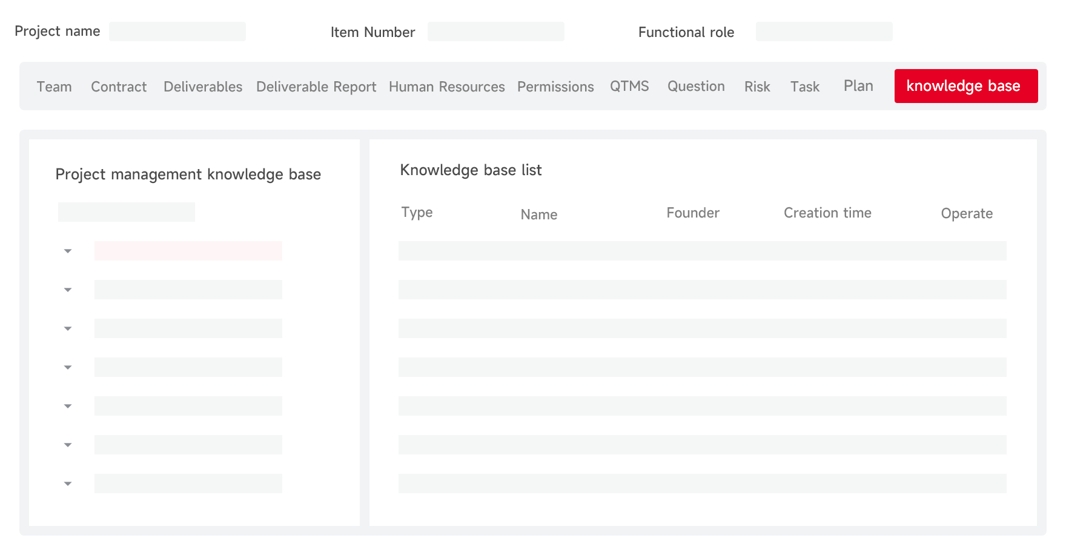Open the Task tab
Image resolution: width=1066 pixels, height=555 pixels.
pyautogui.click(x=805, y=87)
